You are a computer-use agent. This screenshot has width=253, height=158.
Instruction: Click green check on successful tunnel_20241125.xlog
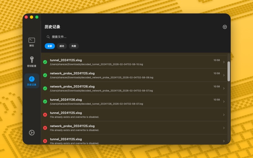[x=45, y=62]
